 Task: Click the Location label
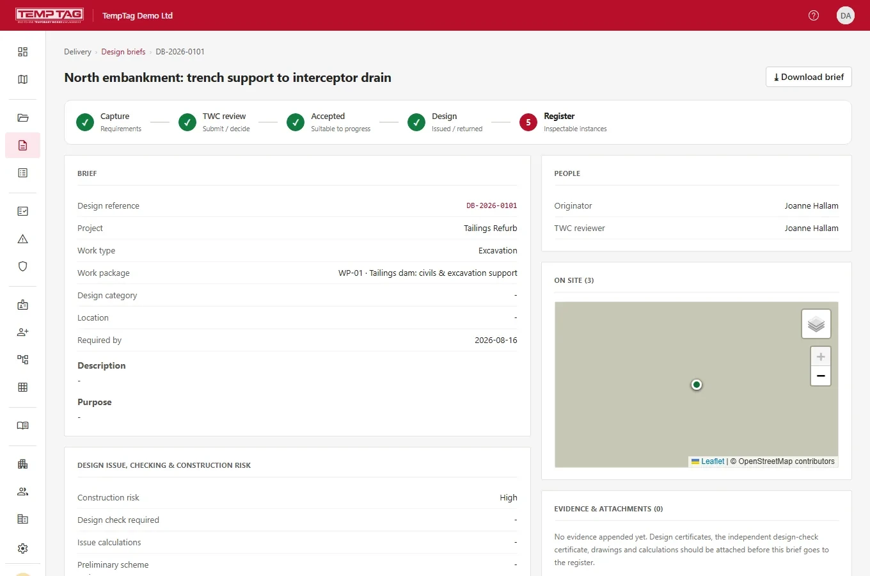click(93, 318)
